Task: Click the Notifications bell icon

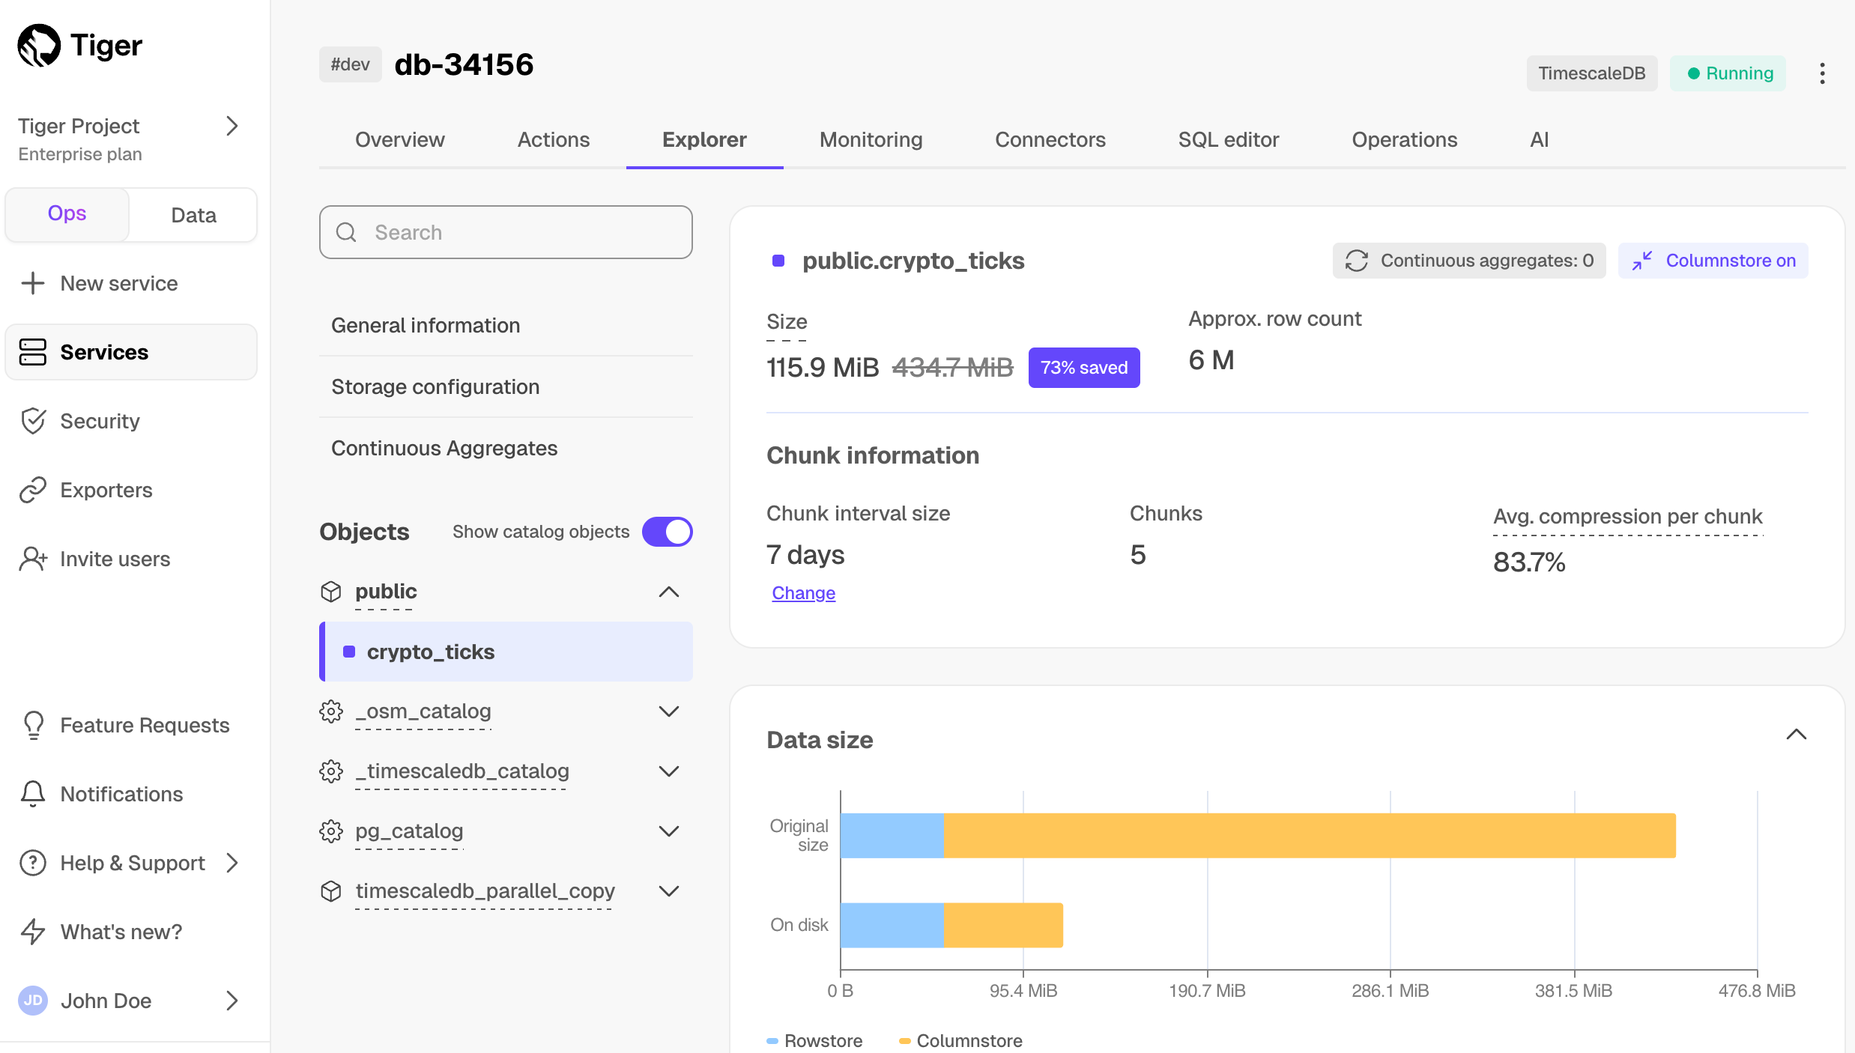Action: [33, 794]
